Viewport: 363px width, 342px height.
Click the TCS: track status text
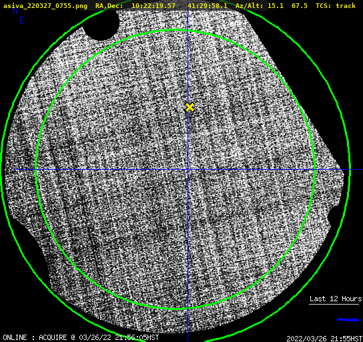pyautogui.click(x=336, y=5)
